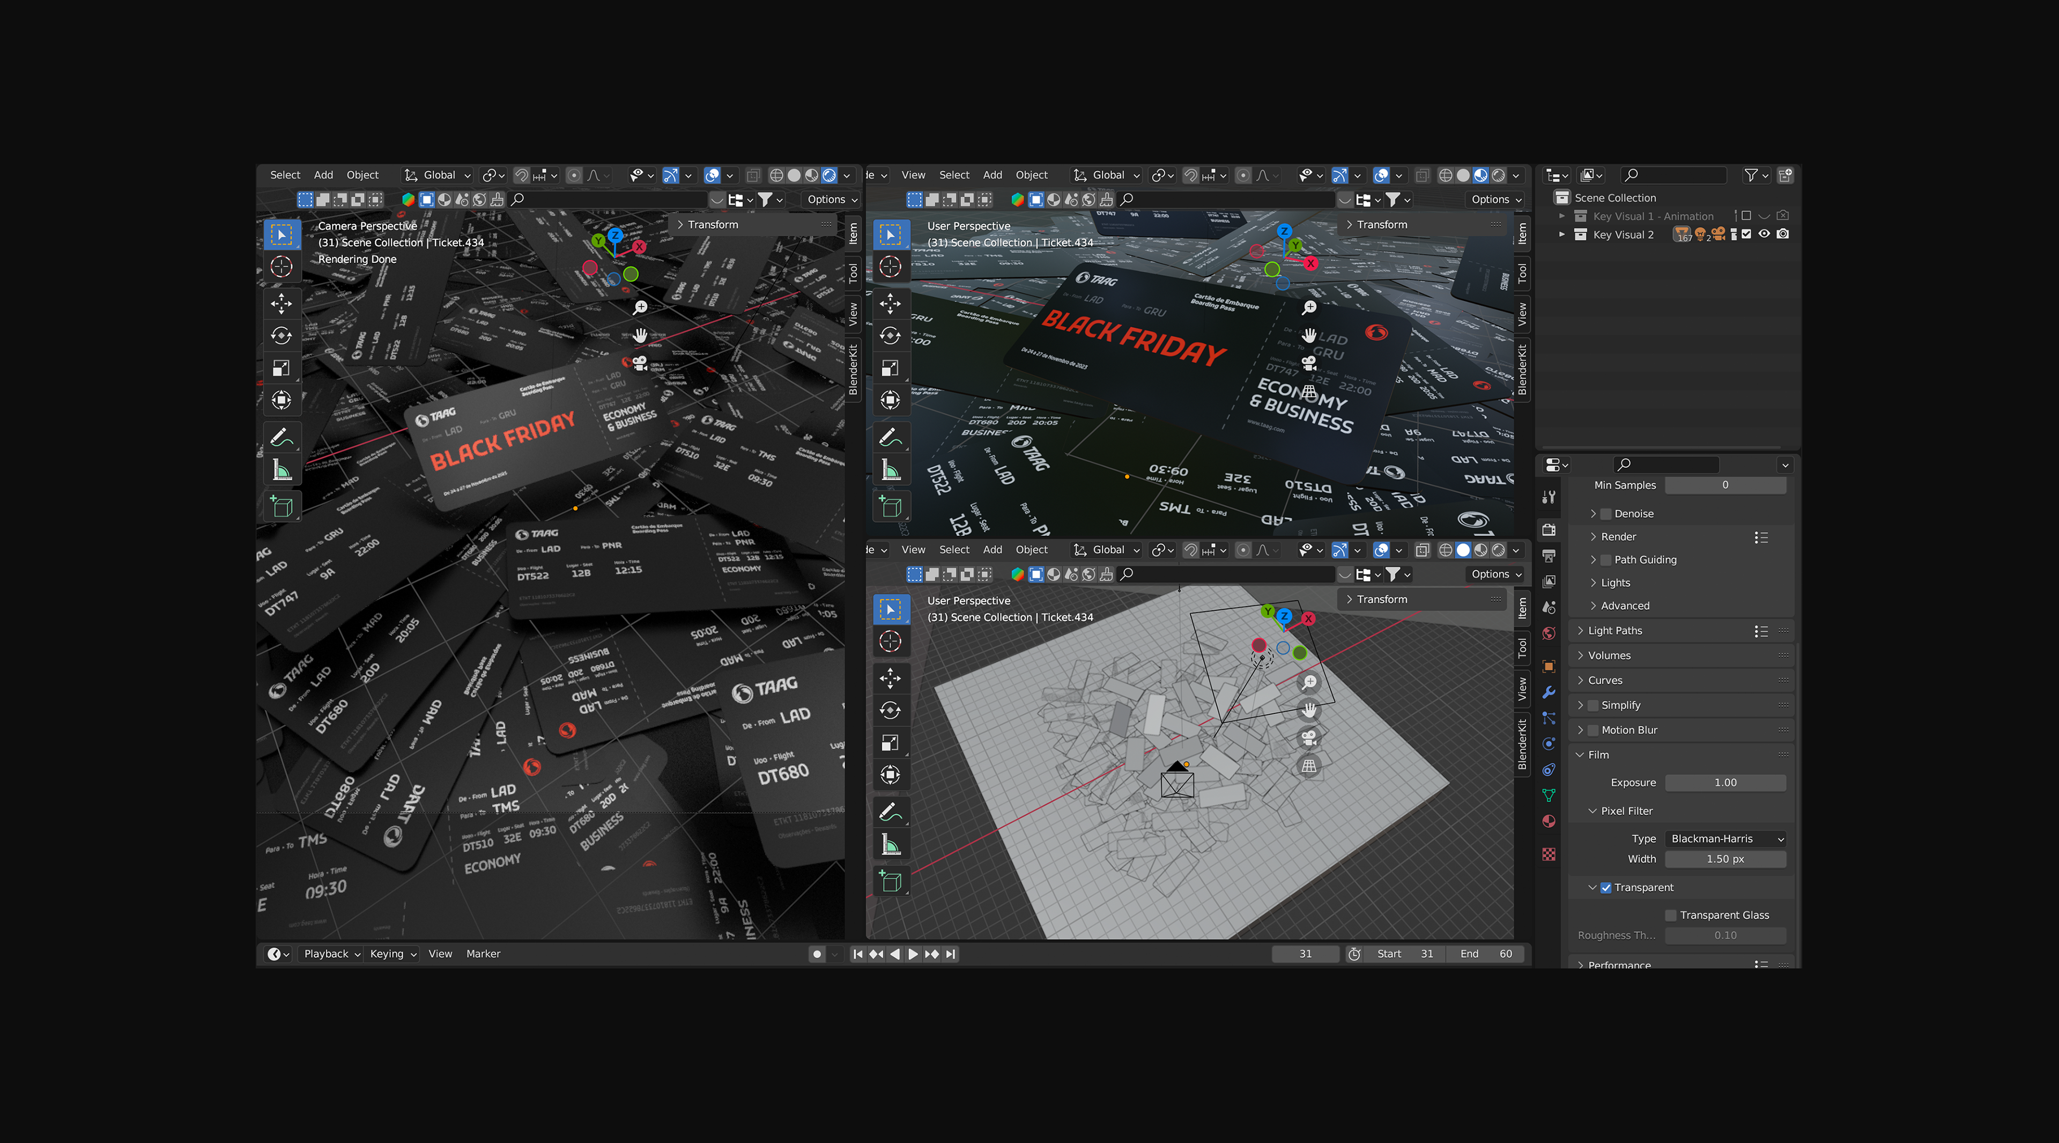Jump to the timeline end frame
This screenshot has width=2059, height=1143.
click(950, 954)
